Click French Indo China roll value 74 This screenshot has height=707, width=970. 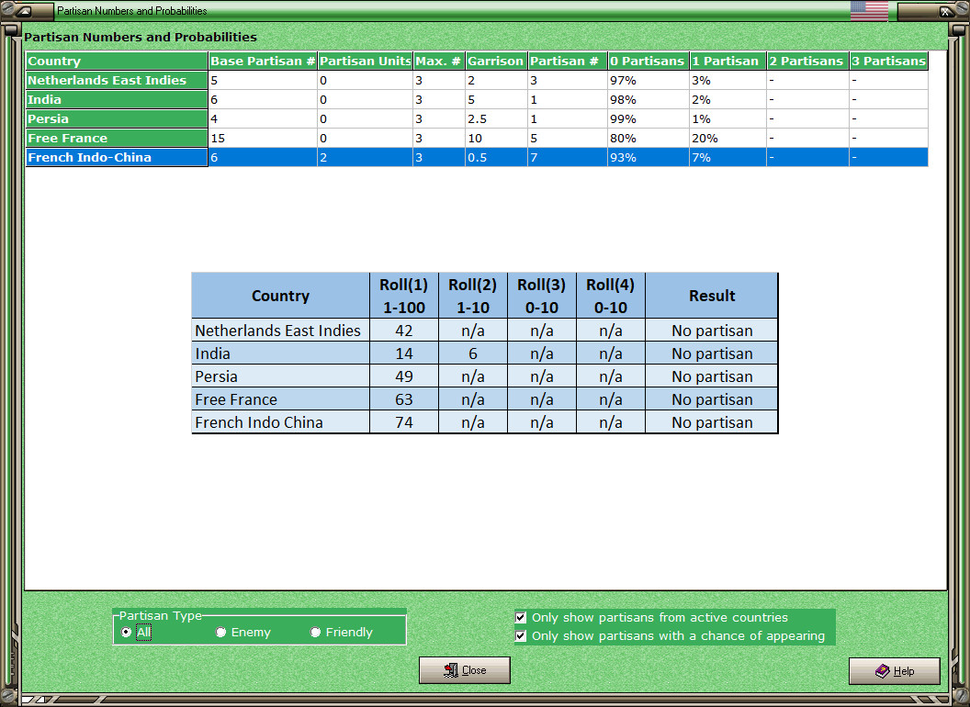(404, 421)
